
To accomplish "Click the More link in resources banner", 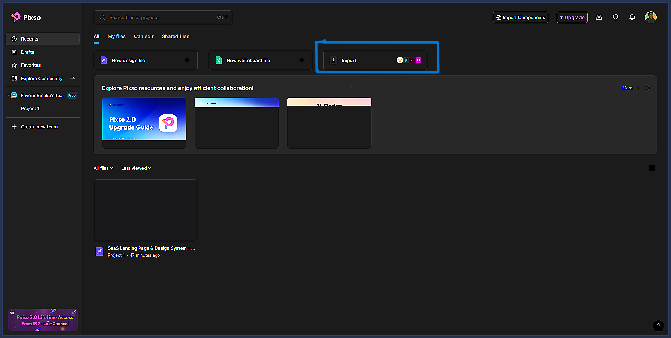I will (x=627, y=88).
